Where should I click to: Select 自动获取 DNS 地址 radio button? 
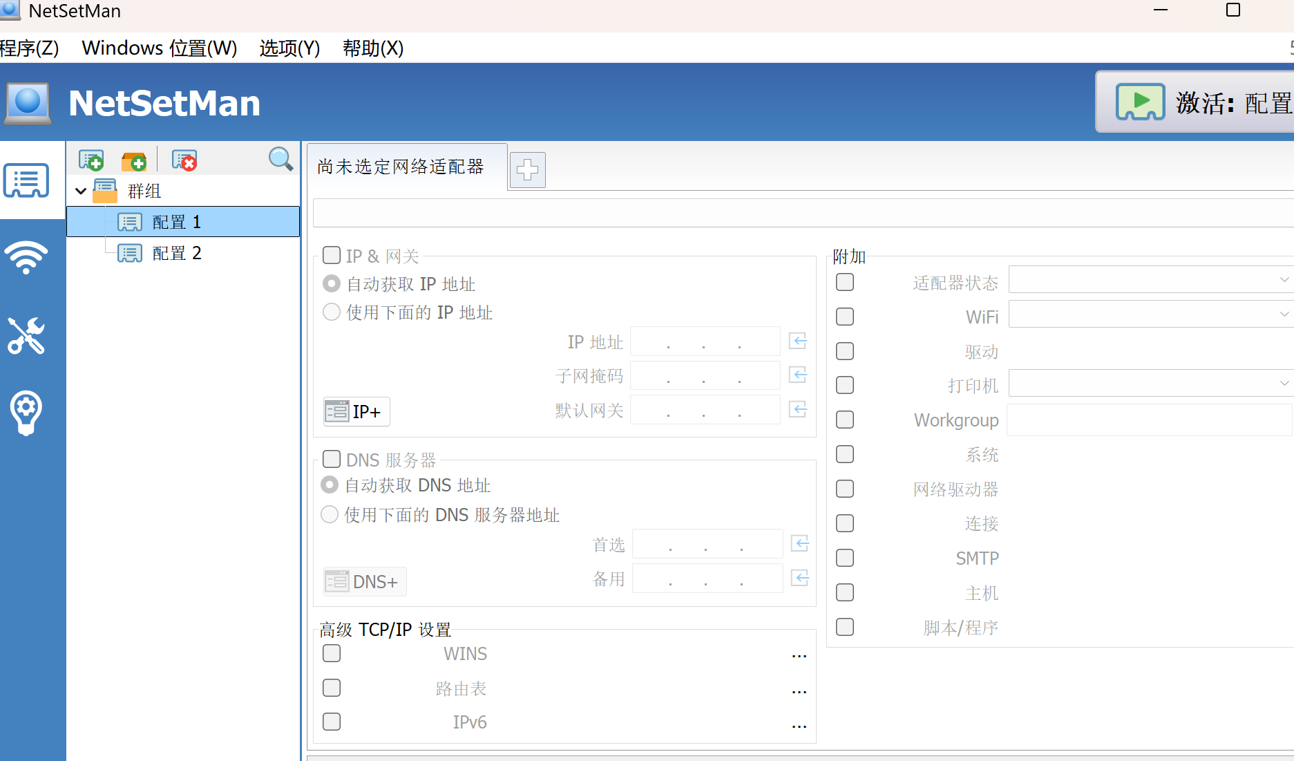coord(330,485)
